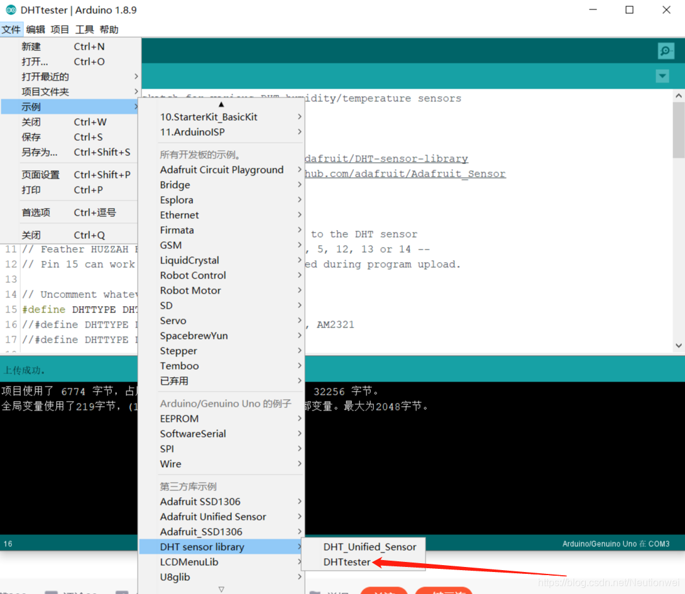Image resolution: width=685 pixels, height=594 pixels.
Task: Choose 页面设置 in the file menu
Action: pos(70,175)
